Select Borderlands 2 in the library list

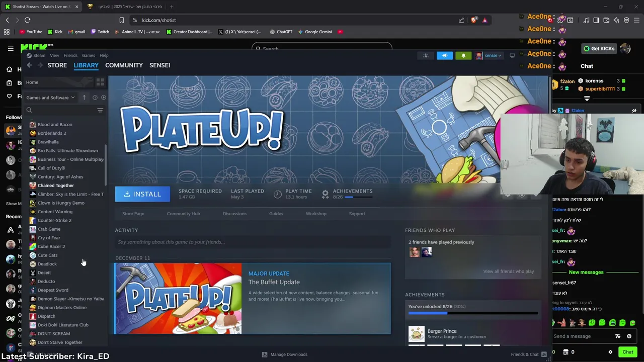pyautogui.click(x=52, y=133)
